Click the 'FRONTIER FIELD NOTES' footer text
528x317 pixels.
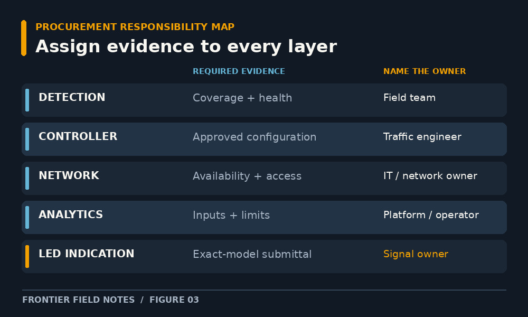78,300
